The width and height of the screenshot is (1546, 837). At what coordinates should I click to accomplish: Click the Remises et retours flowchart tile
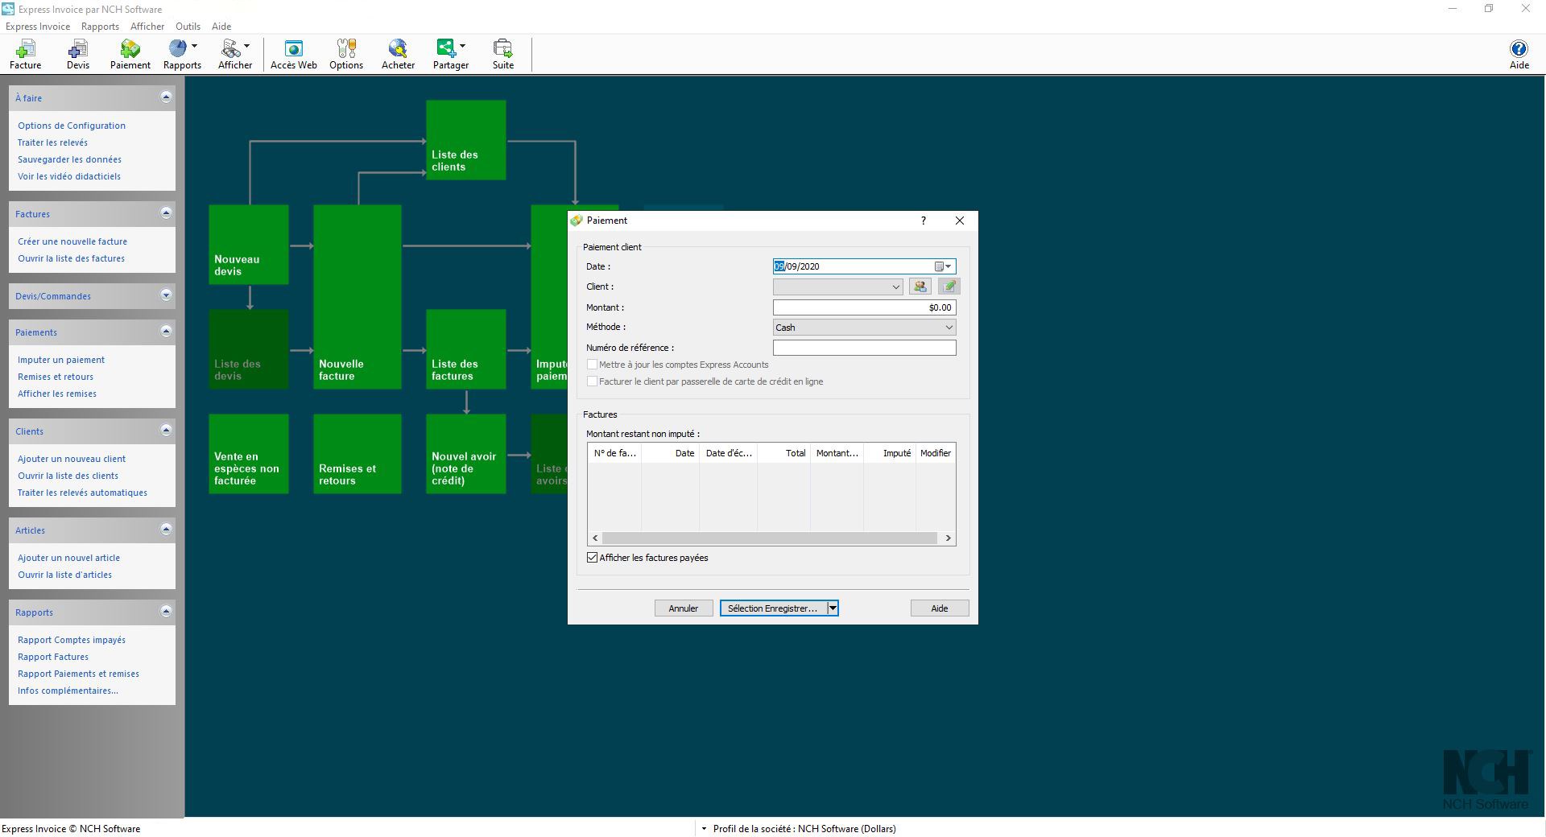pyautogui.click(x=358, y=454)
